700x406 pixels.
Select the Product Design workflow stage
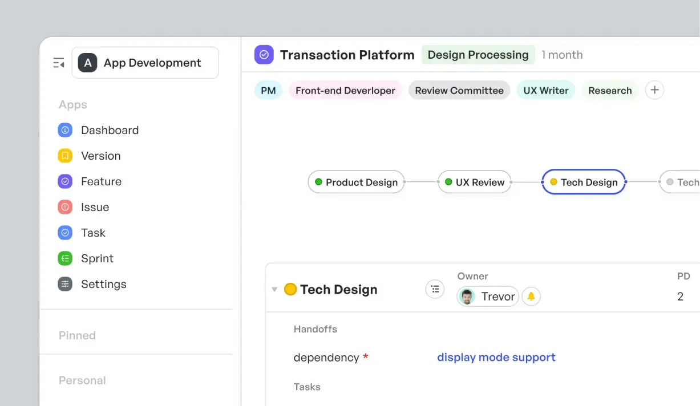tap(356, 182)
